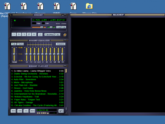Click the green balance slider
165x124 pixels.
[51, 27]
